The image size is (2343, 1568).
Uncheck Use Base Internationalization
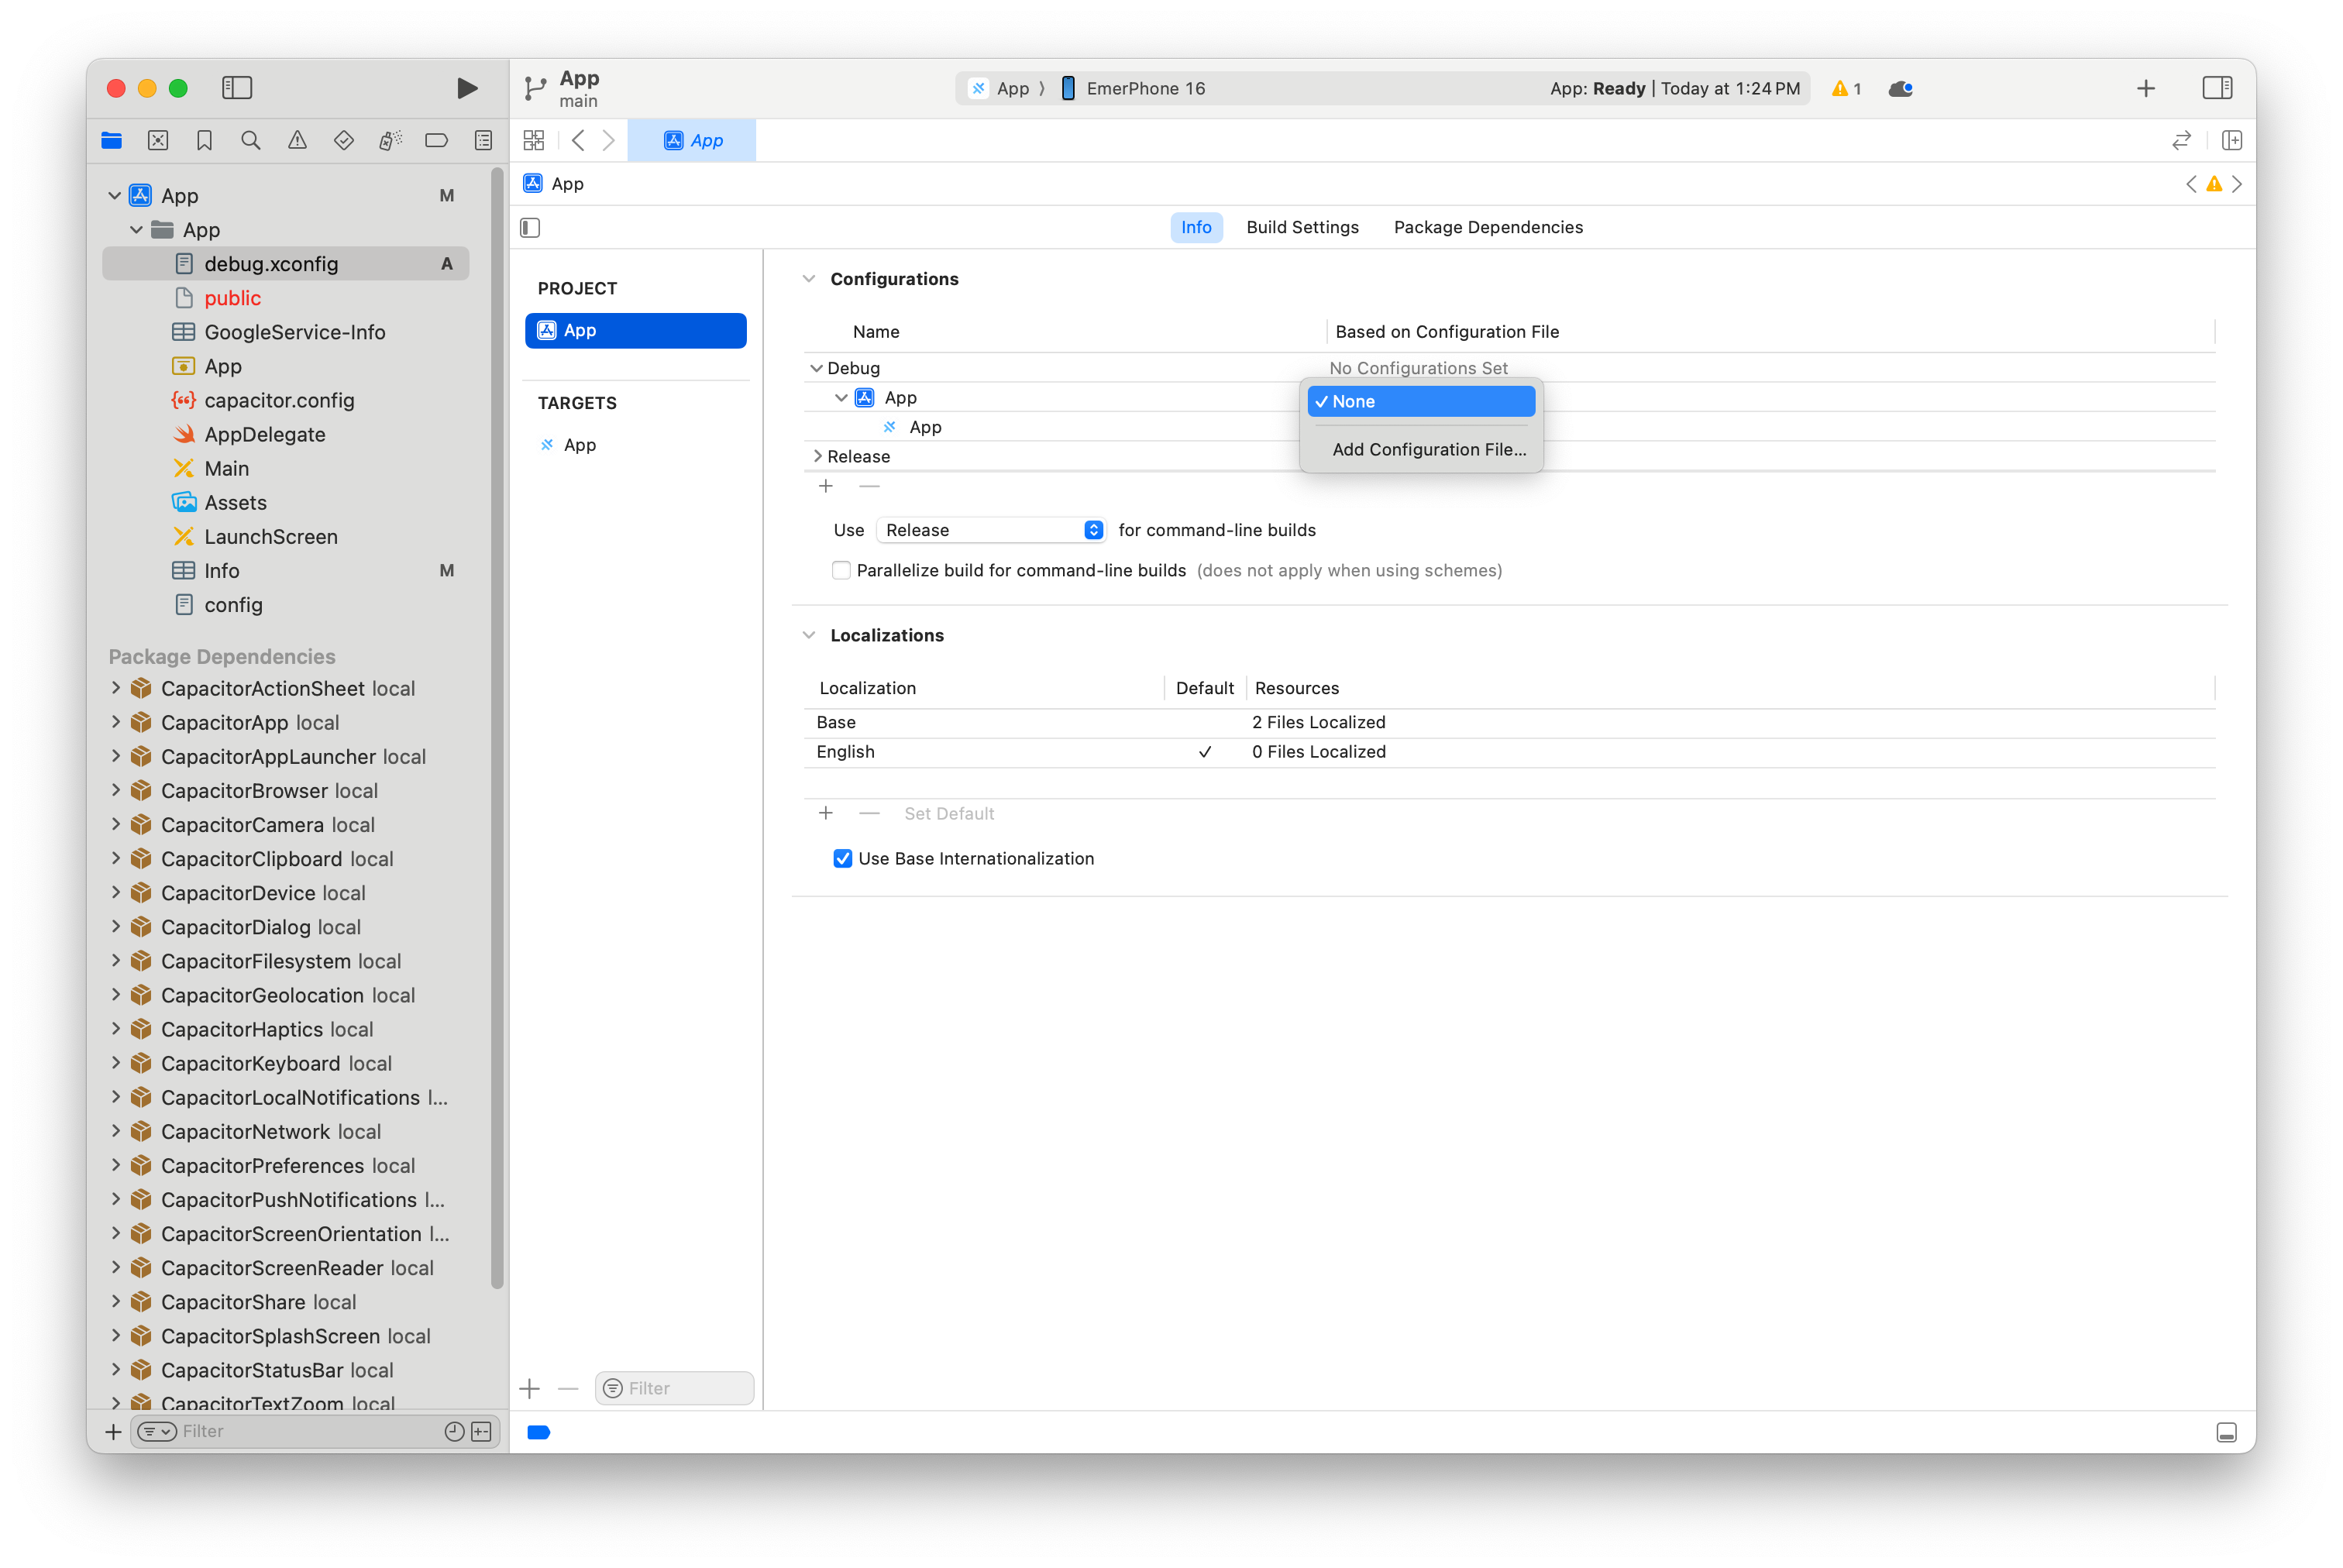843,858
